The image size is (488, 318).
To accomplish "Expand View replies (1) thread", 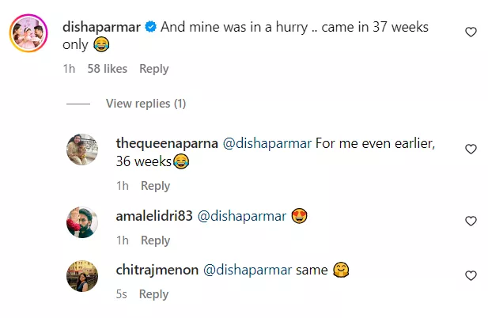I will click(x=146, y=104).
